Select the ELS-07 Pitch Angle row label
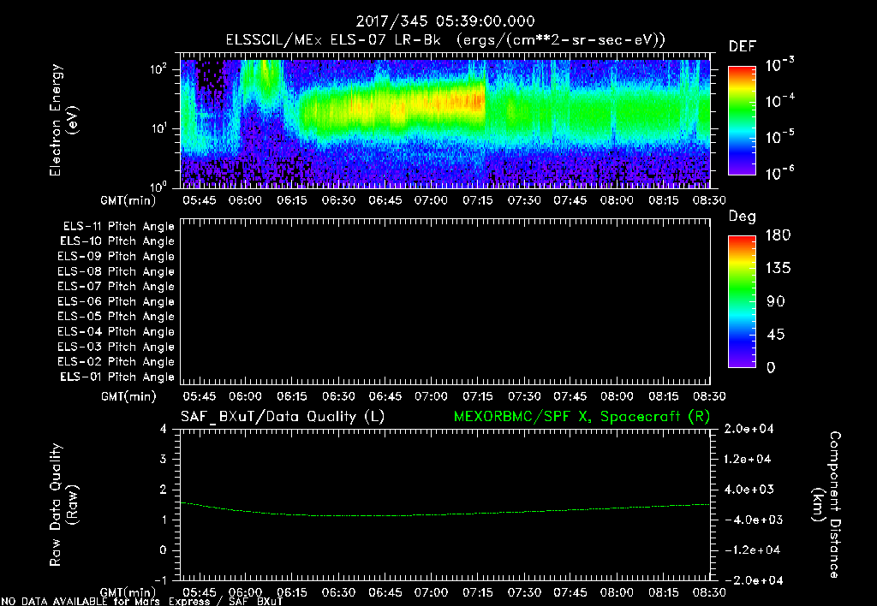 click(116, 286)
